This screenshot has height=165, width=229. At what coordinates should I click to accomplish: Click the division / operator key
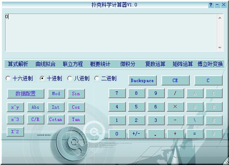click(175, 93)
